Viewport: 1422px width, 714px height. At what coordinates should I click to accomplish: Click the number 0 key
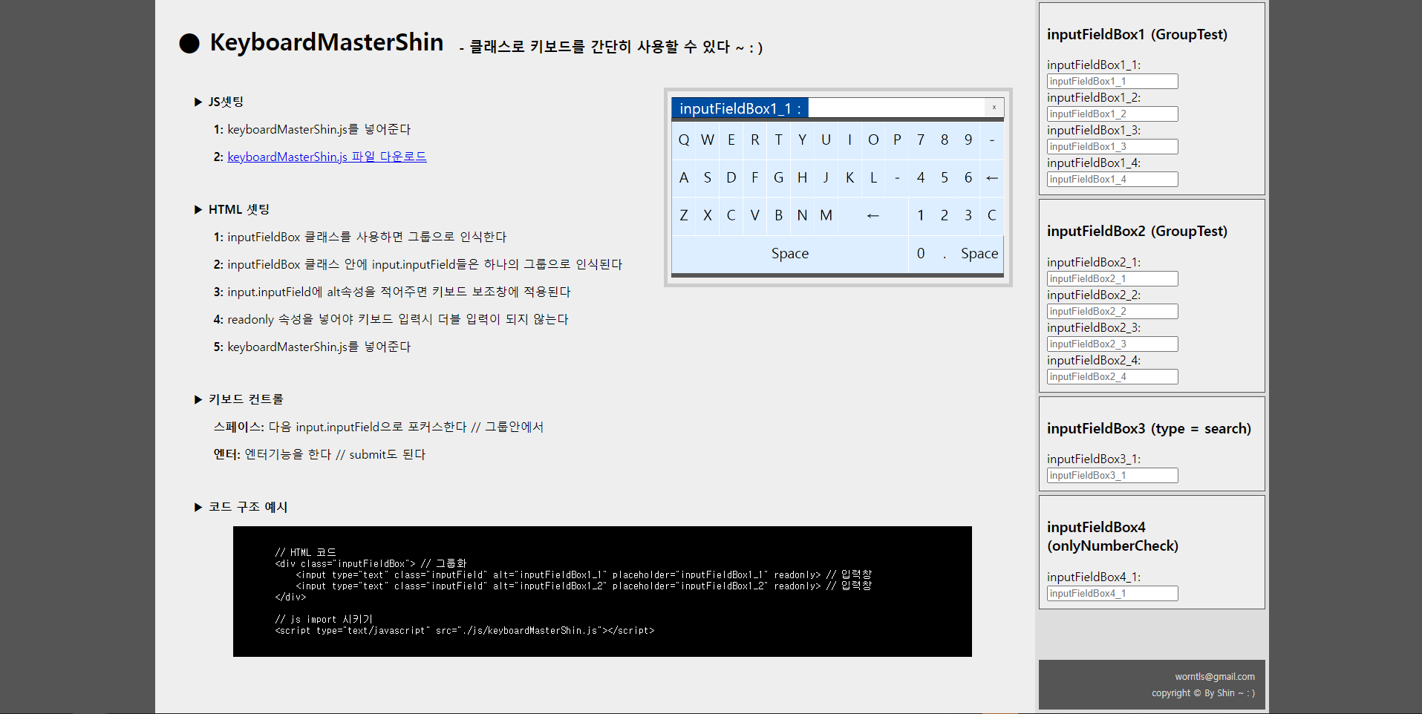pyautogui.click(x=921, y=254)
